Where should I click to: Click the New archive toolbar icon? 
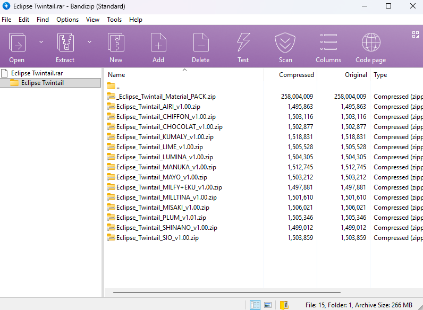pos(116,42)
